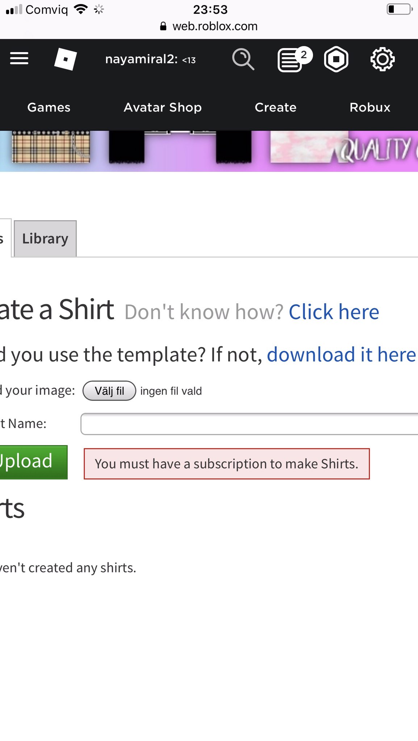
Task: Open the Avatar Shop menu item
Action: point(163,107)
